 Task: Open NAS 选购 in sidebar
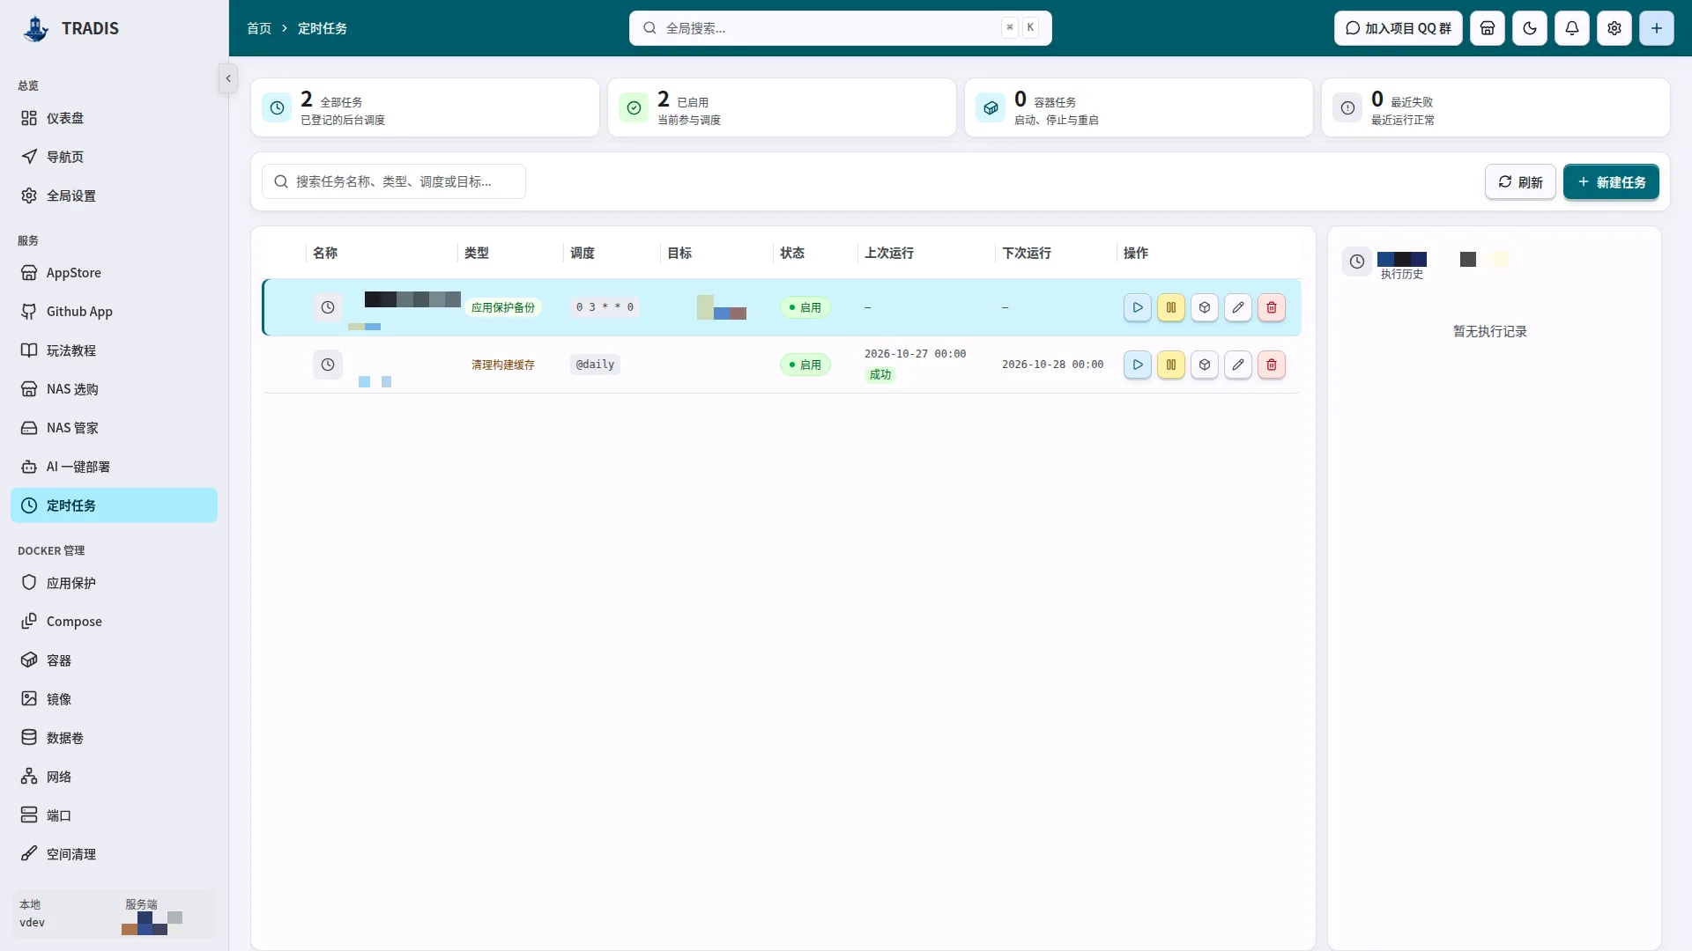click(x=114, y=389)
